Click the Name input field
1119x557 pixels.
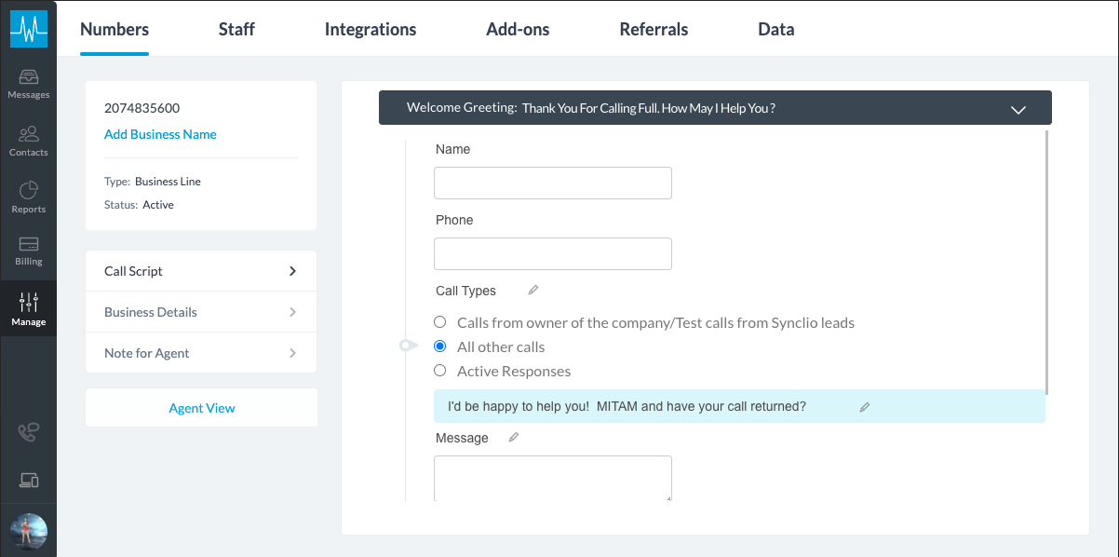(x=552, y=183)
